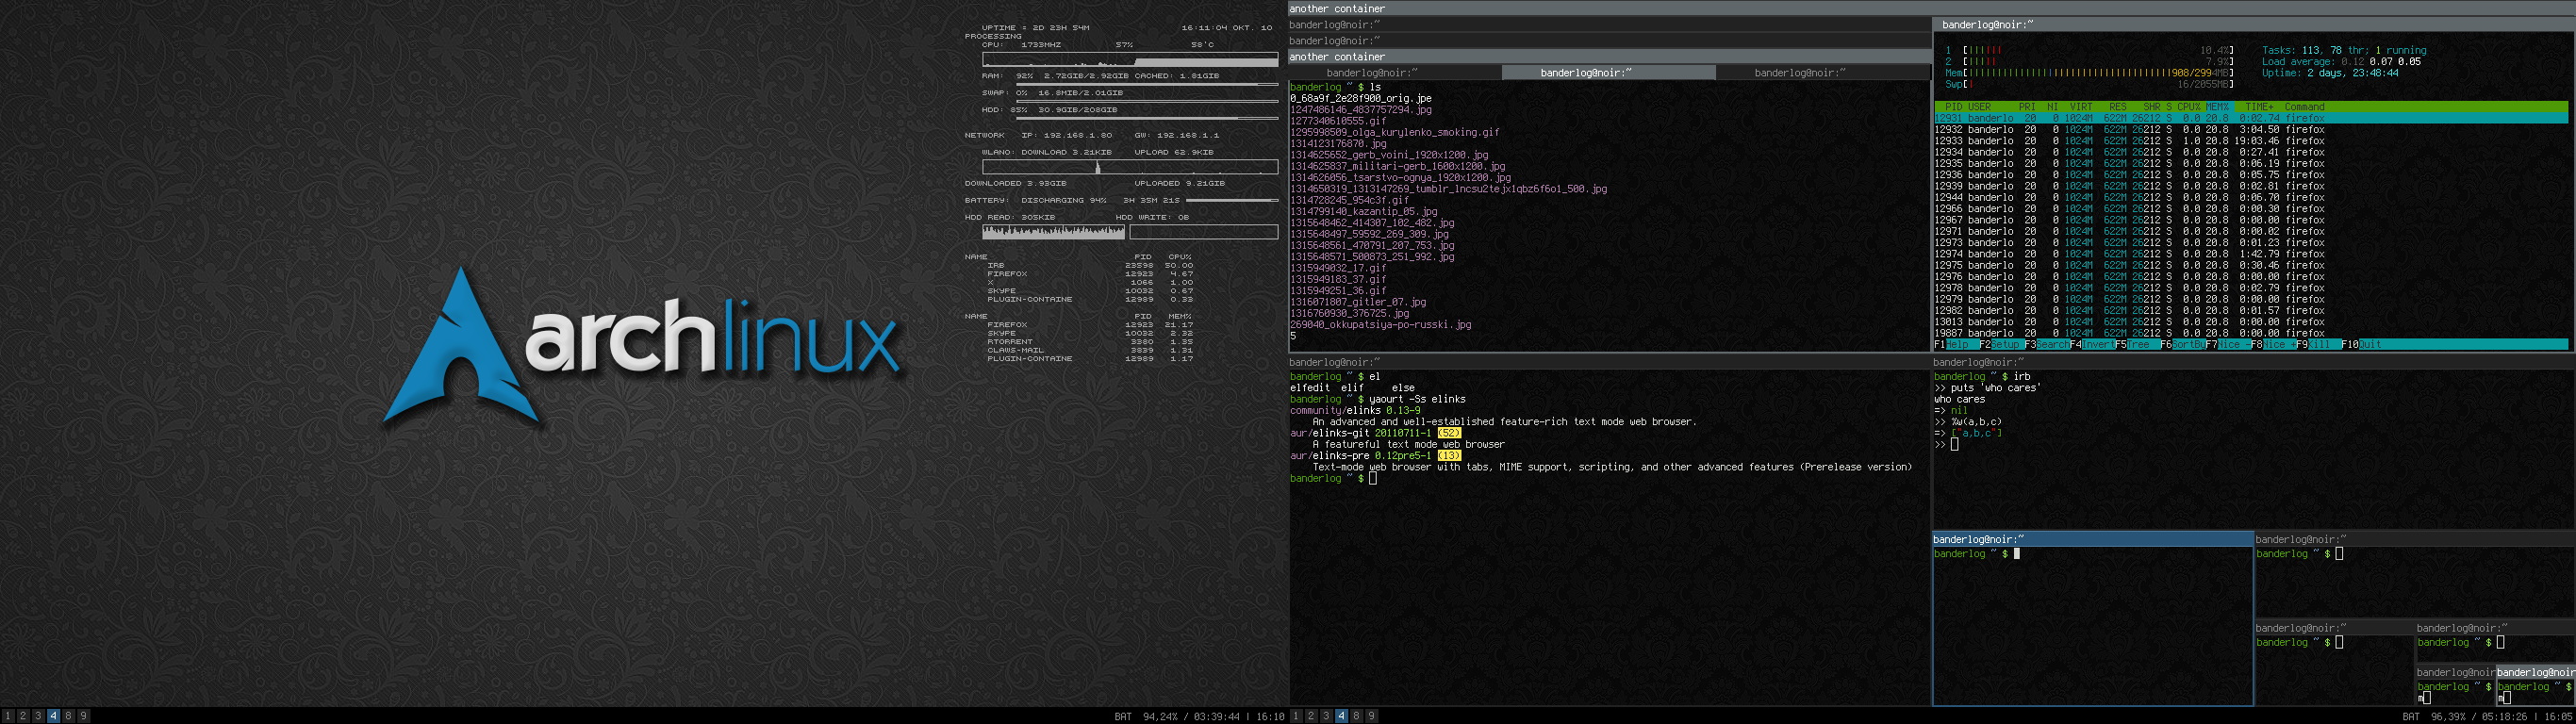Image resolution: width=2576 pixels, height=724 pixels.
Task: Click F8 Nice + in htop
Action: point(2273,345)
